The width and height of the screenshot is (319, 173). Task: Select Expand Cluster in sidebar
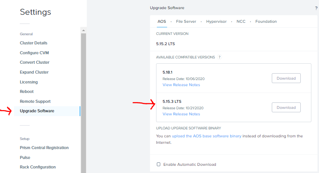[x=34, y=72]
